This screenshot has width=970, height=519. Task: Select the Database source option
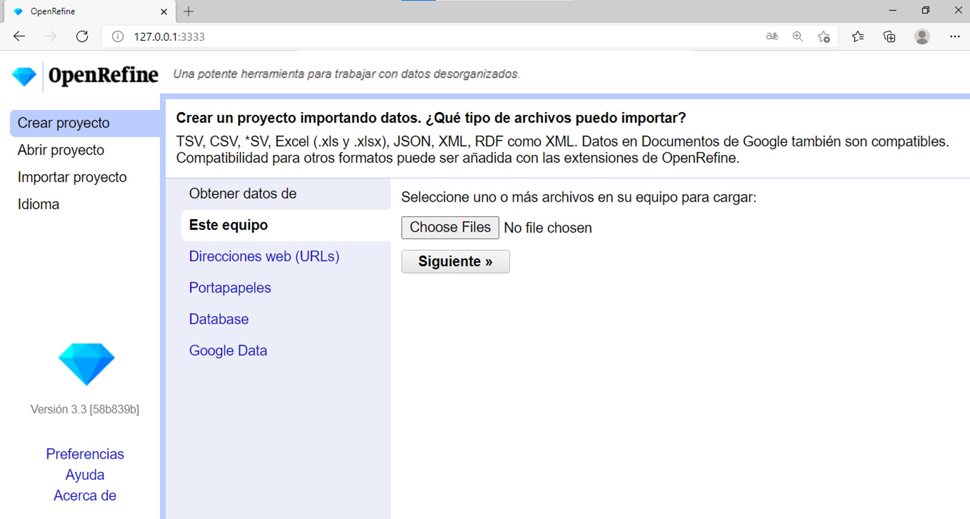[x=219, y=319]
